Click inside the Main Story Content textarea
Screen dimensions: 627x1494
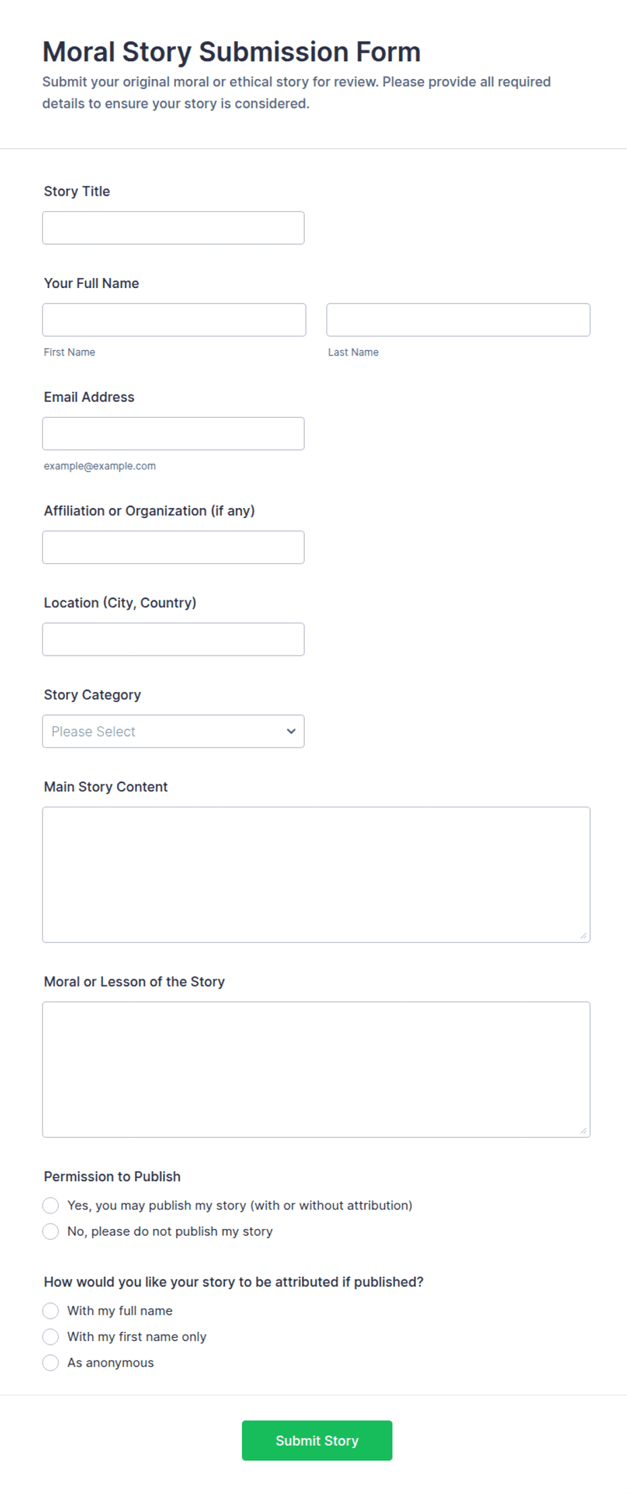coord(316,875)
